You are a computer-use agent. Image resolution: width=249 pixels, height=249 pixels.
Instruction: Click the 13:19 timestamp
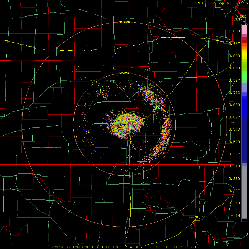click(x=193, y=247)
